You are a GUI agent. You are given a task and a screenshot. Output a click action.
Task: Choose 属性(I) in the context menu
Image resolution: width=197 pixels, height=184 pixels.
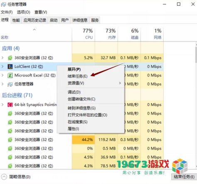pyautogui.click(x=73, y=129)
